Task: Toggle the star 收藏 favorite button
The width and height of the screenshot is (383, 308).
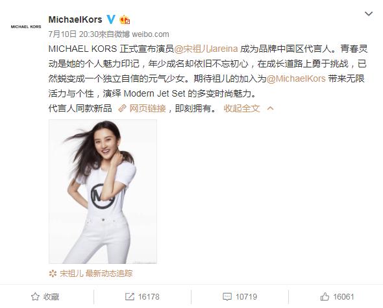Action: point(45,297)
